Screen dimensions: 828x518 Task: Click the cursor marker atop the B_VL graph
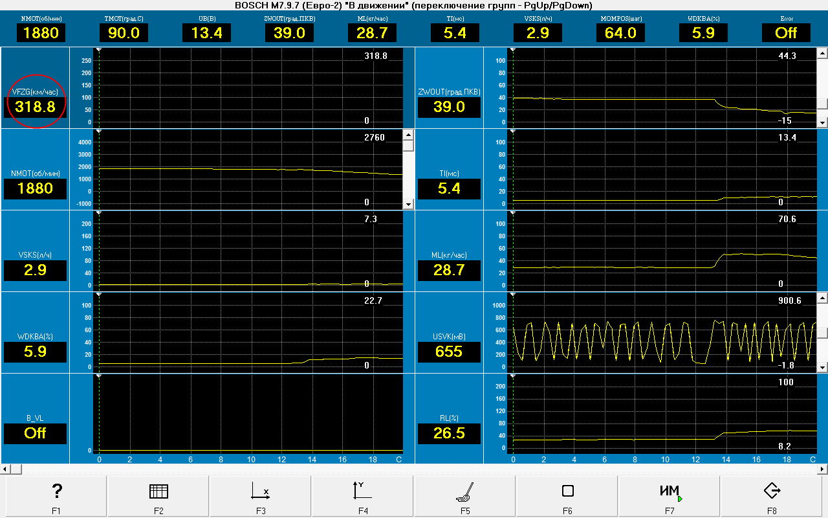pyautogui.click(x=99, y=376)
